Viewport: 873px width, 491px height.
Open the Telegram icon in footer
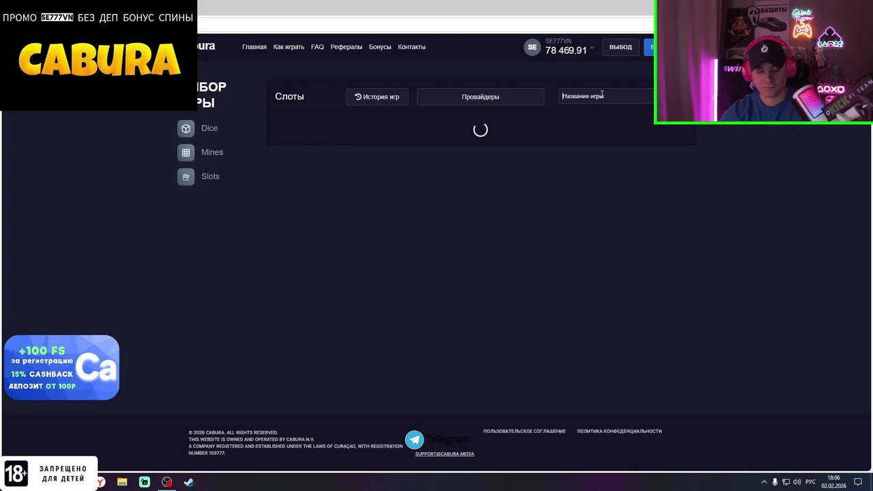tap(414, 440)
